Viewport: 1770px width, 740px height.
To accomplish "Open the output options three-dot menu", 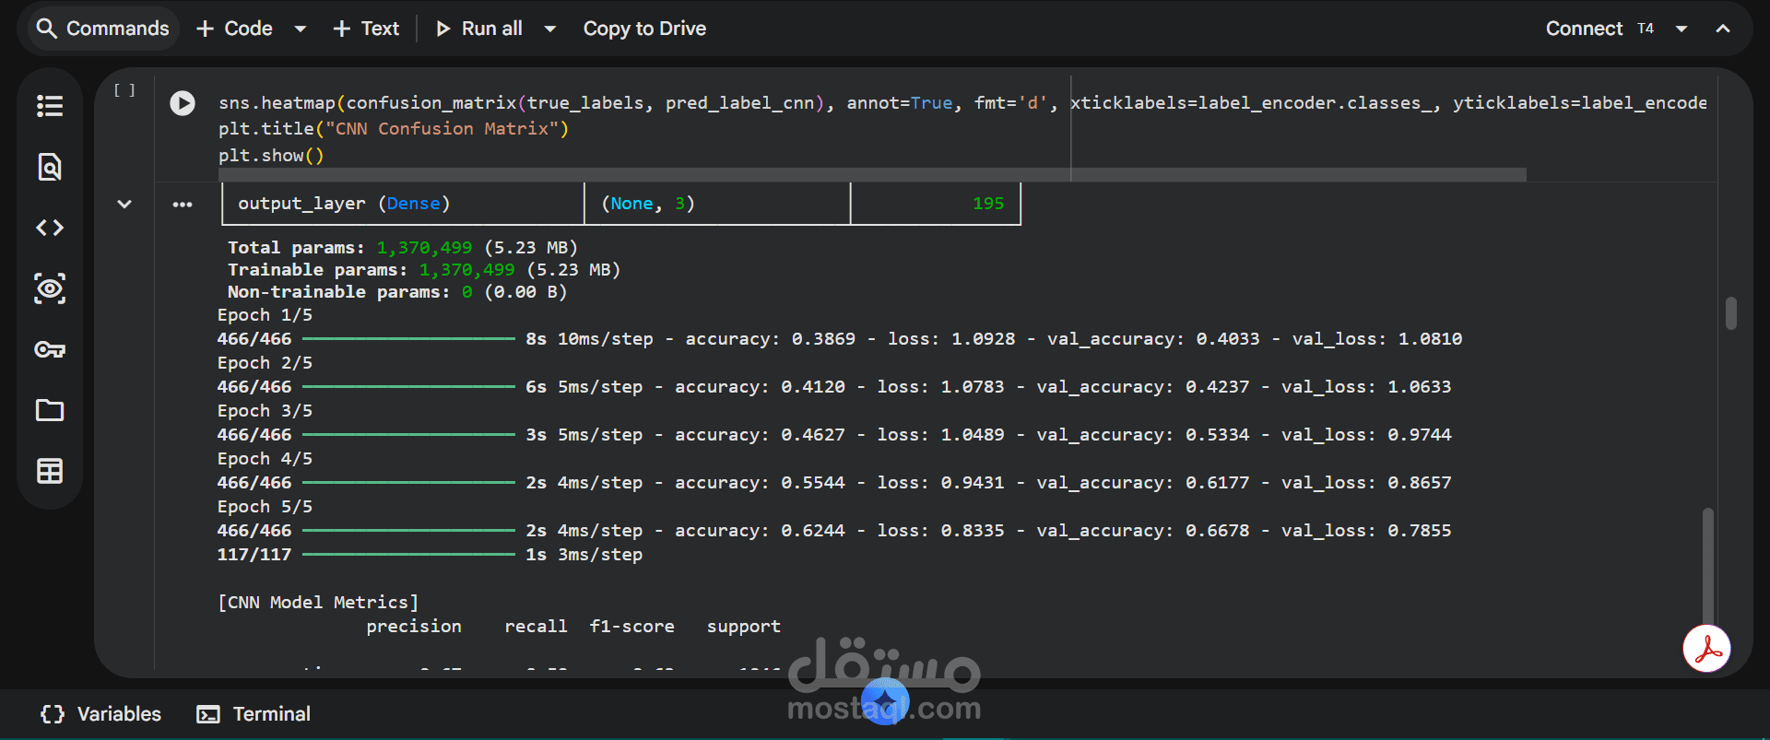I will pos(183,204).
